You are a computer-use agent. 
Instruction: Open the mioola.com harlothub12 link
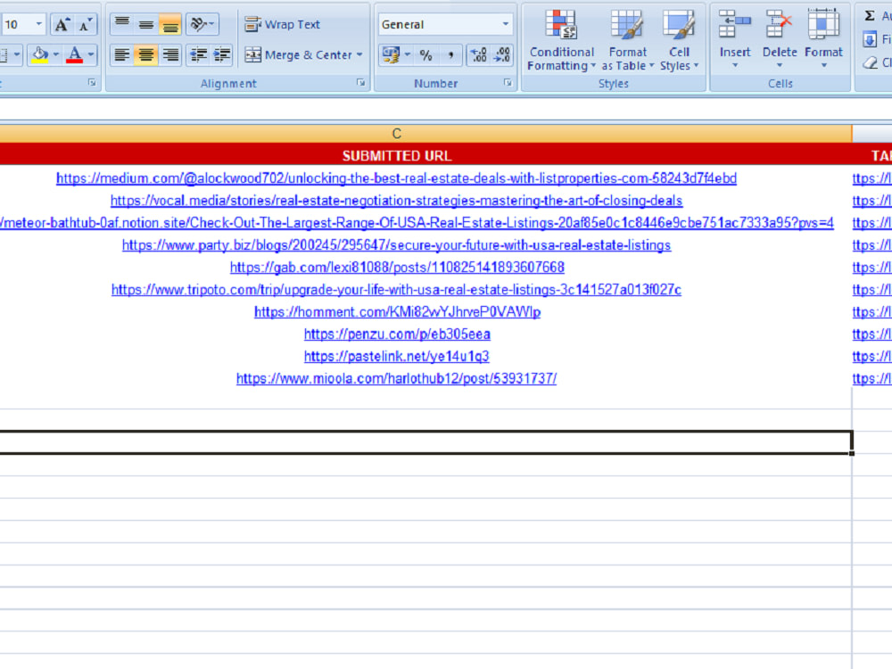point(397,378)
